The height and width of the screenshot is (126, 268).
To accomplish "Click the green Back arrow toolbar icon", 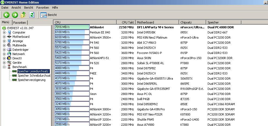I will pos(6,15).
